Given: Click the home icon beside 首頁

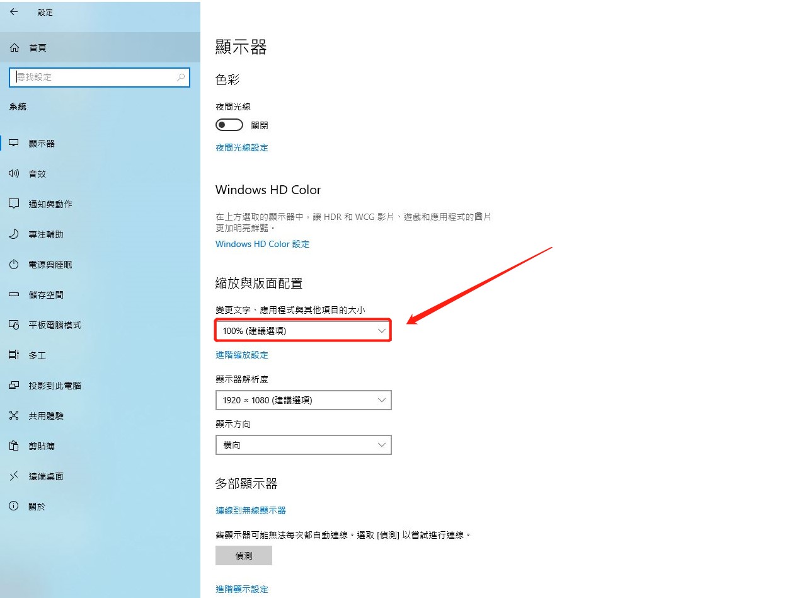Looking at the screenshot, I should 14,48.
